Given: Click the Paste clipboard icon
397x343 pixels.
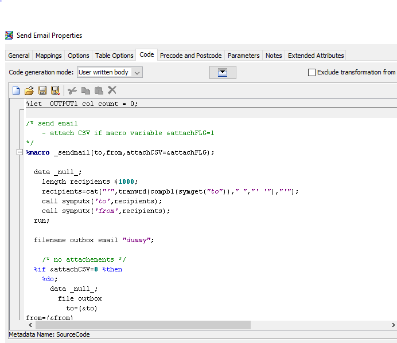Looking at the screenshot, I should click(99, 90).
